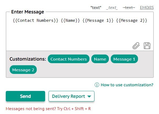Click the info circle icon beside customization help
The height and width of the screenshot is (114, 159).
coord(97,85)
